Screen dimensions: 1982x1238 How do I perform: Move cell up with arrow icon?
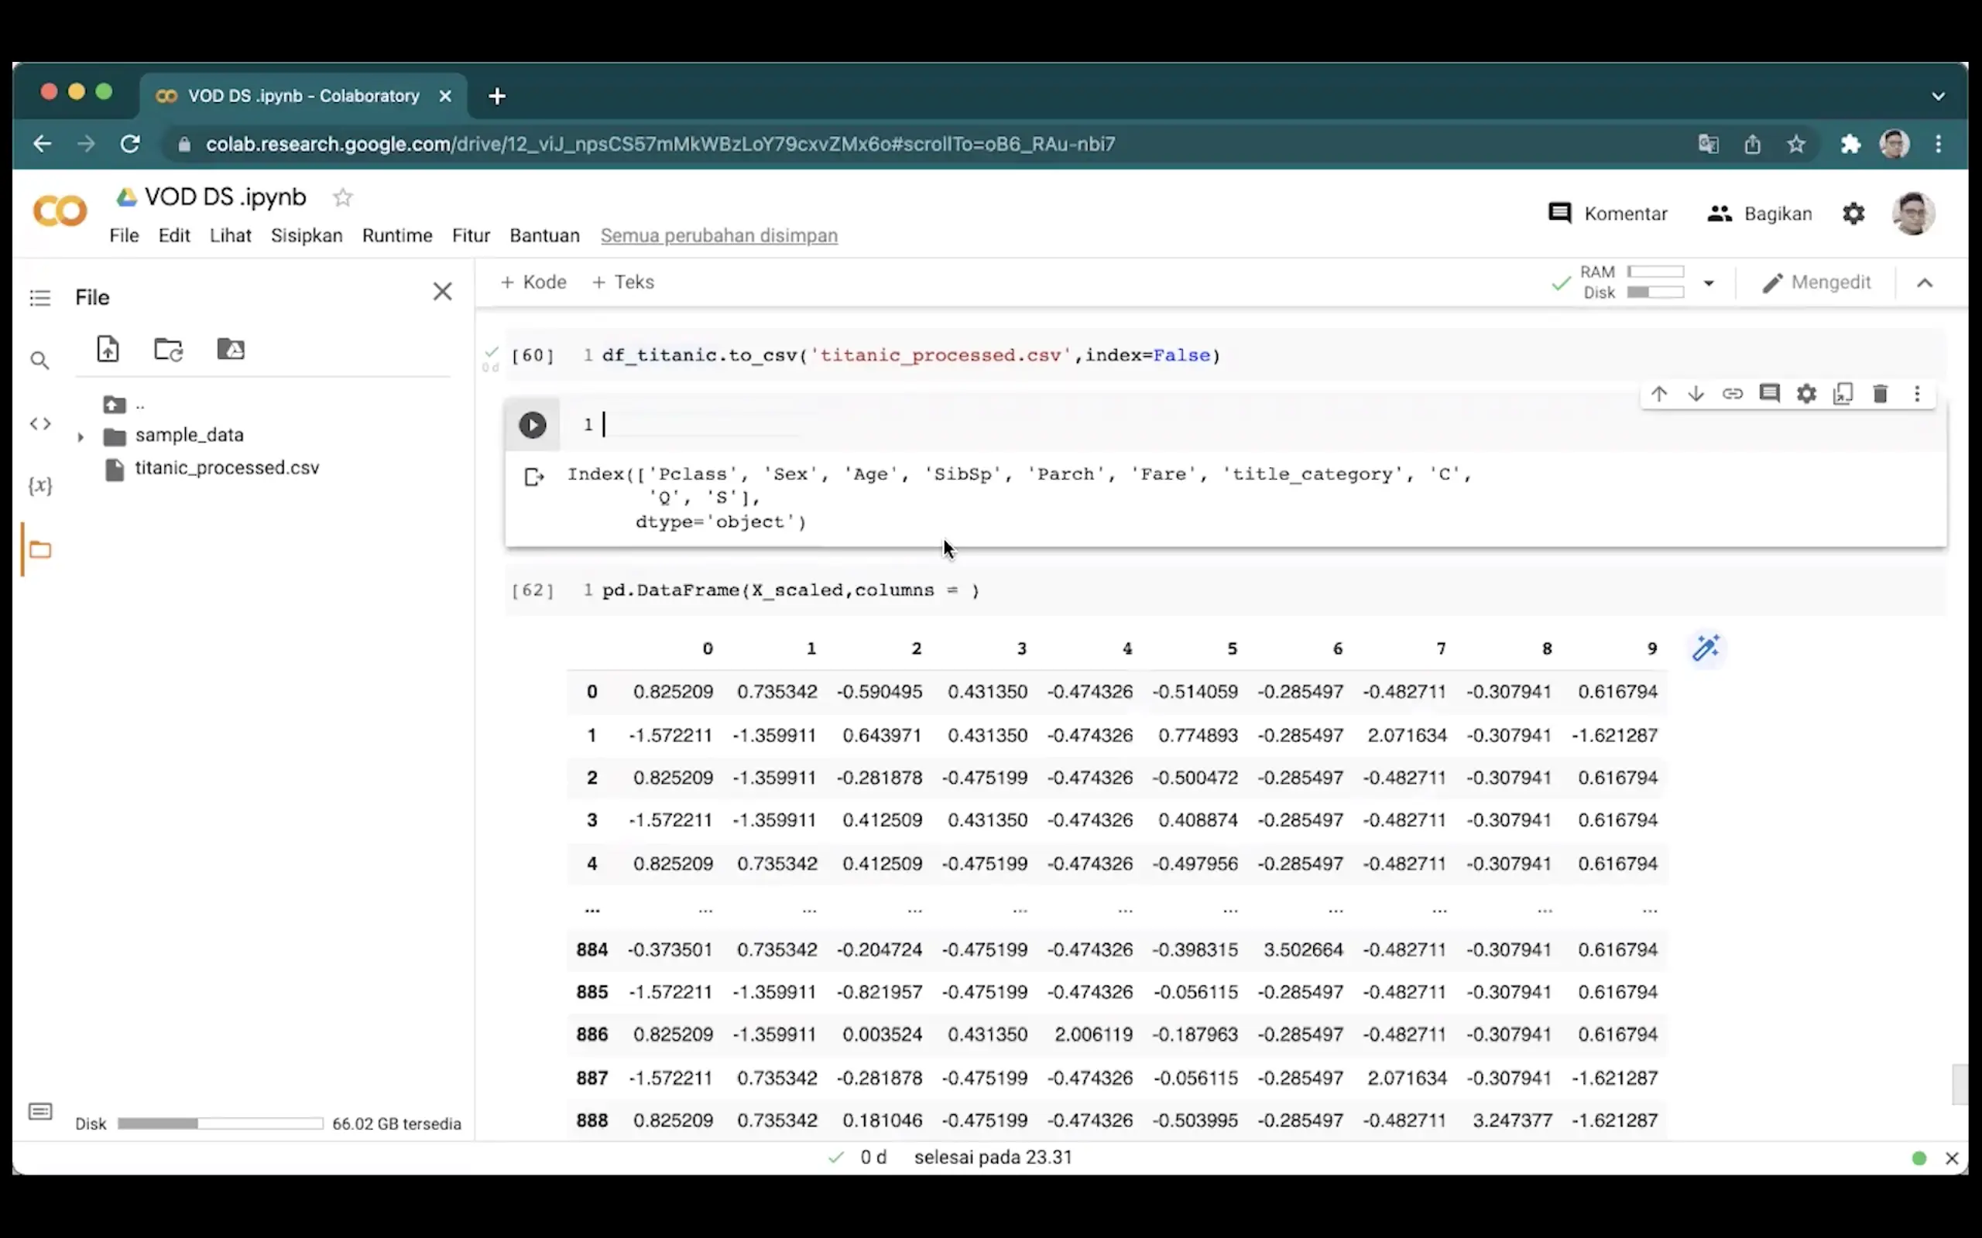coord(1658,394)
